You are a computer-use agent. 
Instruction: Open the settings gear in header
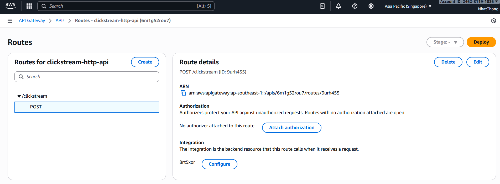coord(371,6)
